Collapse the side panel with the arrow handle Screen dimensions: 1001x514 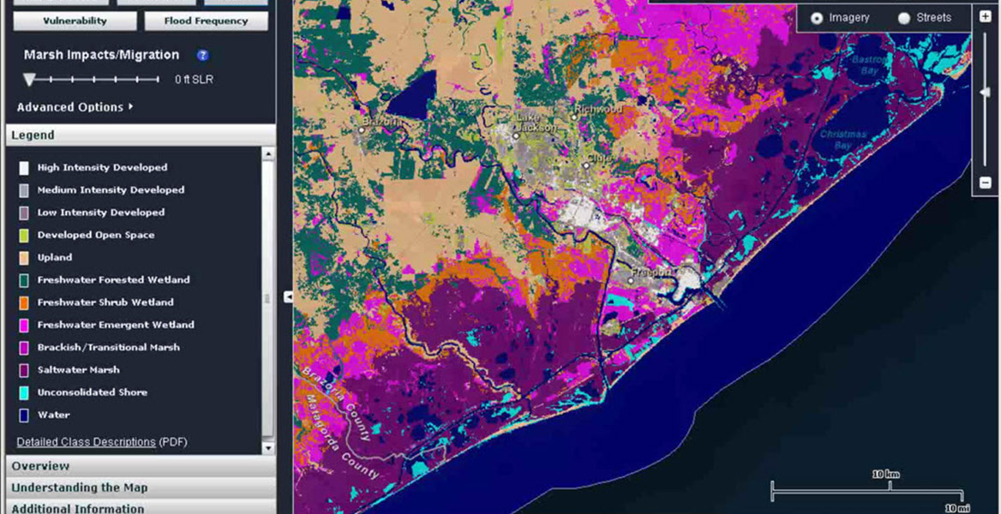coord(288,296)
